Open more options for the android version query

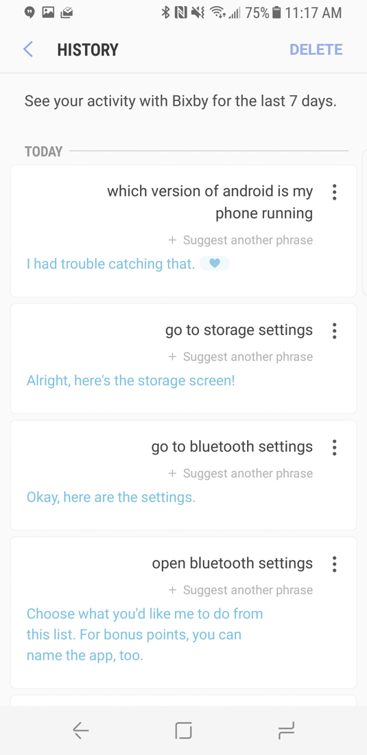(x=334, y=192)
